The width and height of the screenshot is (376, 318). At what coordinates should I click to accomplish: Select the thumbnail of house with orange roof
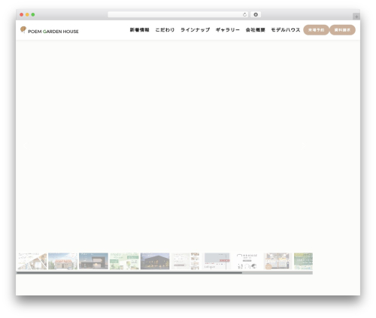point(62,261)
